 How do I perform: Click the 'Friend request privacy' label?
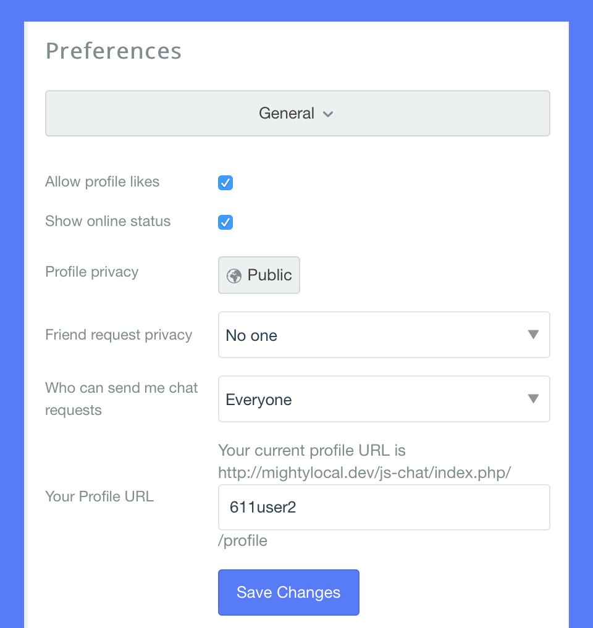[119, 335]
